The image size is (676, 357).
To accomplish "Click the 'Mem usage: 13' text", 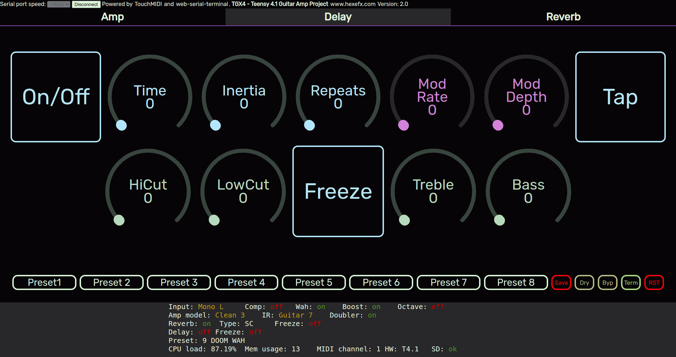I will tap(272, 349).
